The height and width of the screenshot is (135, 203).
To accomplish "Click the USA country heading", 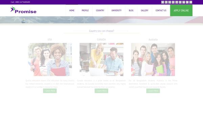I will click(50, 39).
